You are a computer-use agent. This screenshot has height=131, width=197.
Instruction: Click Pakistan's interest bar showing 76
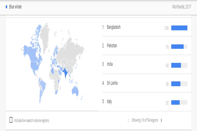click(x=179, y=47)
